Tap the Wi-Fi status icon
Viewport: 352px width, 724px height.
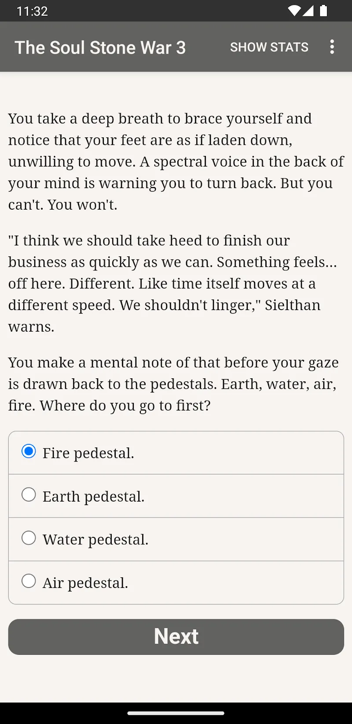coord(293,11)
